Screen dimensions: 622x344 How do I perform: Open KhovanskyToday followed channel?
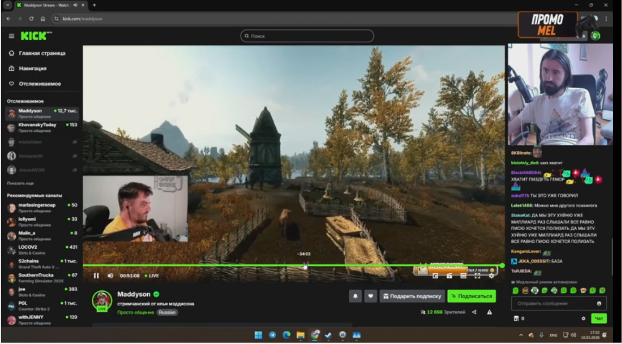pyautogui.click(x=42, y=127)
